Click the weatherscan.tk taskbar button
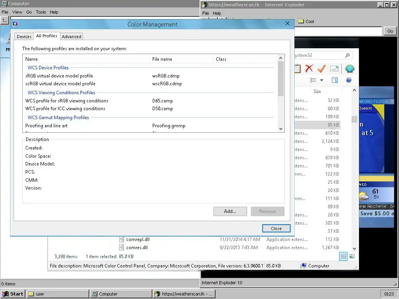The image size is (399, 299). pos(184,294)
